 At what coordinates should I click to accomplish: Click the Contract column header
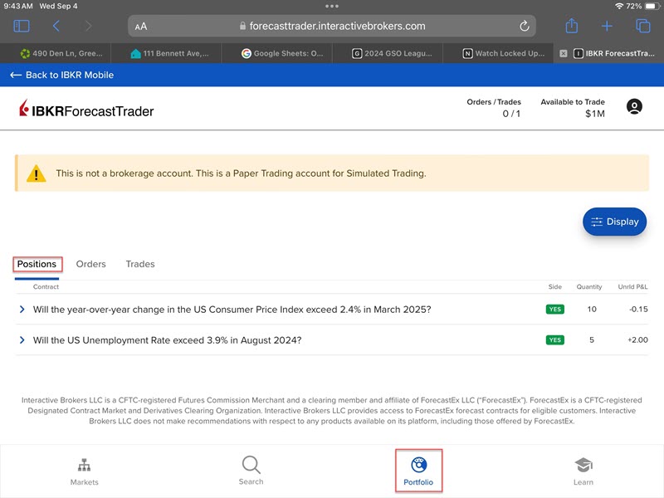46,286
